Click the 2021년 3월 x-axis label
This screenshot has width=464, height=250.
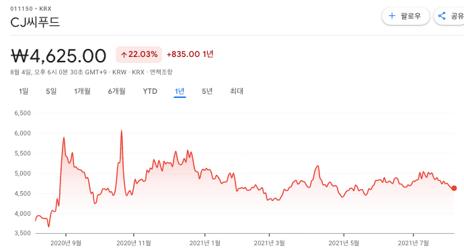click(269, 243)
